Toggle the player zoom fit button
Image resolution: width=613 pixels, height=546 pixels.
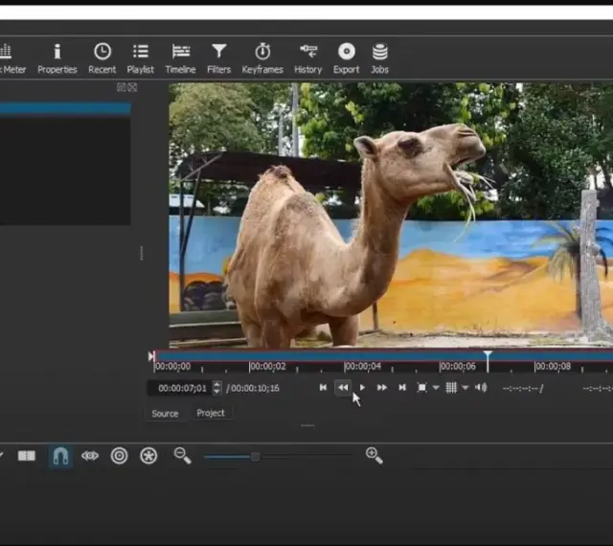click(x=421, y=388)
